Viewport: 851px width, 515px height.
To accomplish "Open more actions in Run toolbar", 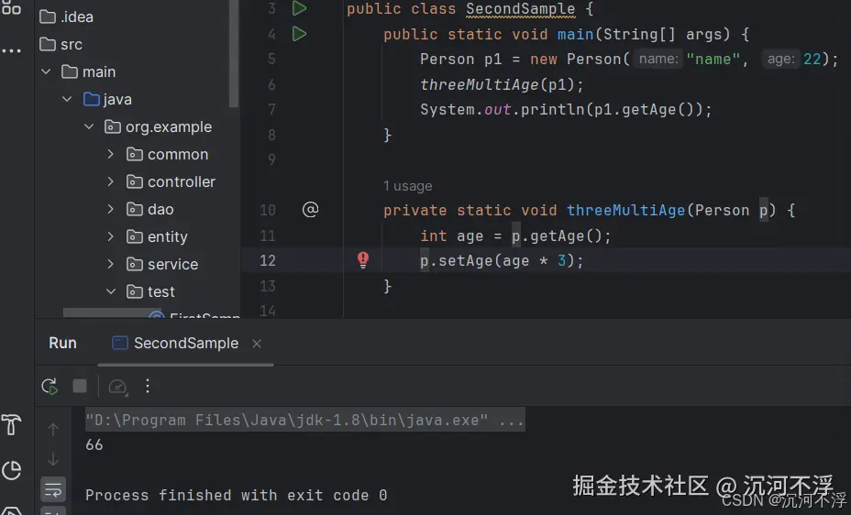I will click(x=148, y=386).
